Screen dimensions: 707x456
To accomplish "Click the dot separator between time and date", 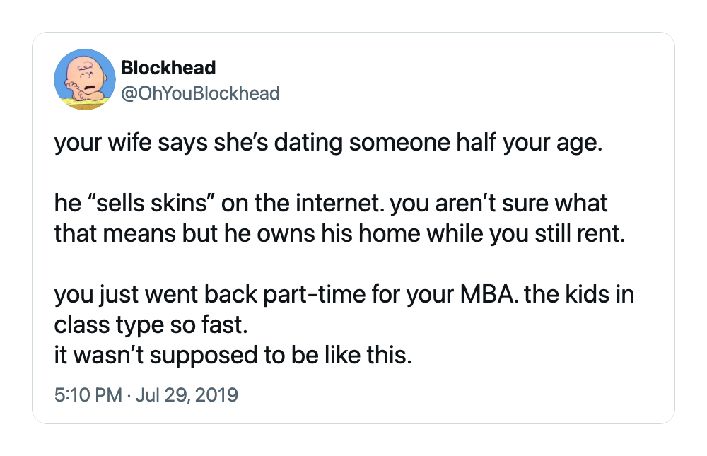I will (x=129, y=396).
